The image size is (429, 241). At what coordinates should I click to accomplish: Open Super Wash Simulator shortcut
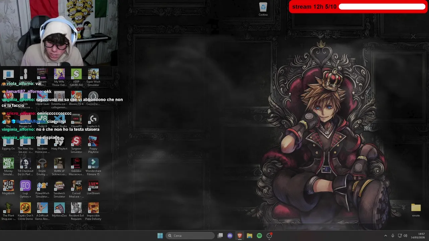(x=93, y=78)
